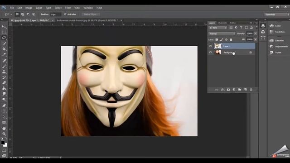Select the History Brush tool
The image size is (290, 163).
(x=4, y=77)
